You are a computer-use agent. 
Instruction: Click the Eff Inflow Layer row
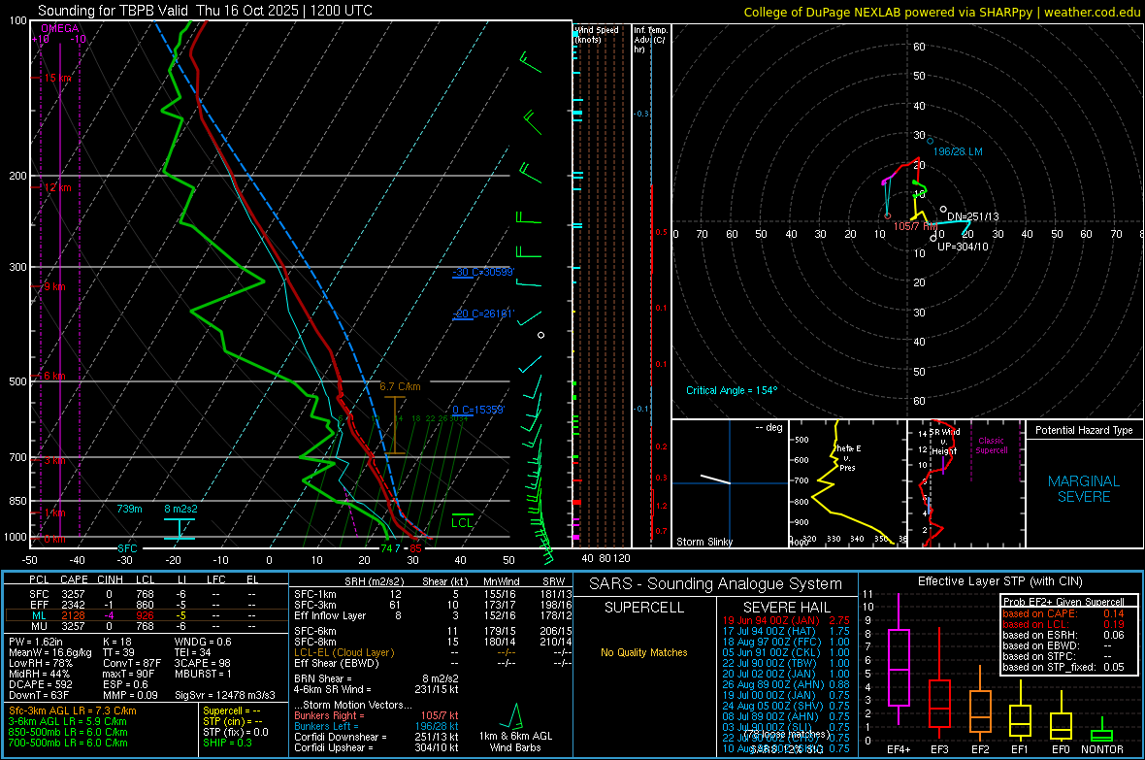(433, 615)
